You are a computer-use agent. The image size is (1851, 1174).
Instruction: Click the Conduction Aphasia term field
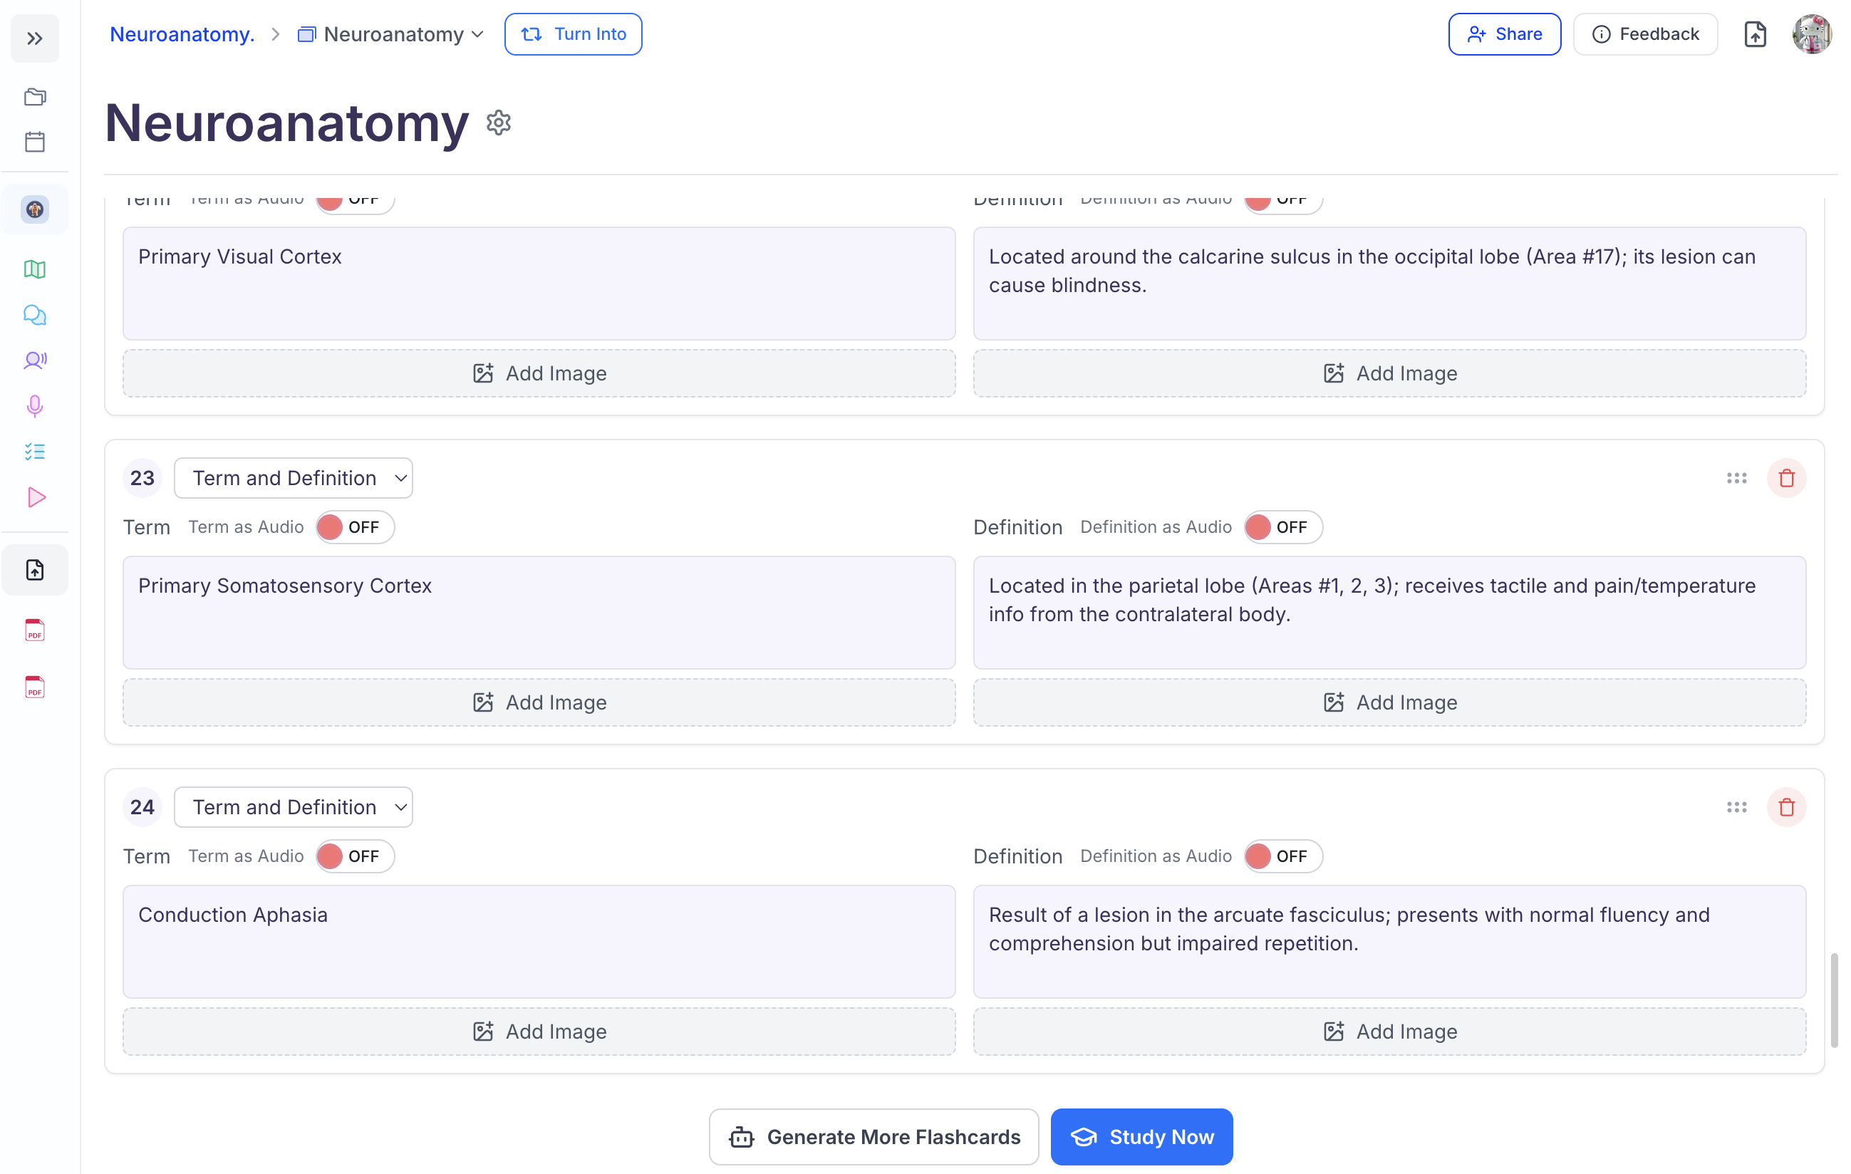pyautogui.click(x=539, y=941)
